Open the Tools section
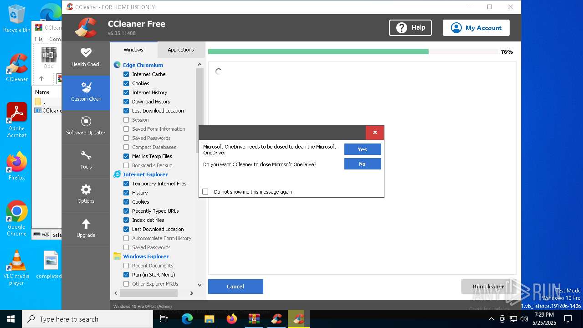The image size is (583, 328). click(x=86, y=160)
